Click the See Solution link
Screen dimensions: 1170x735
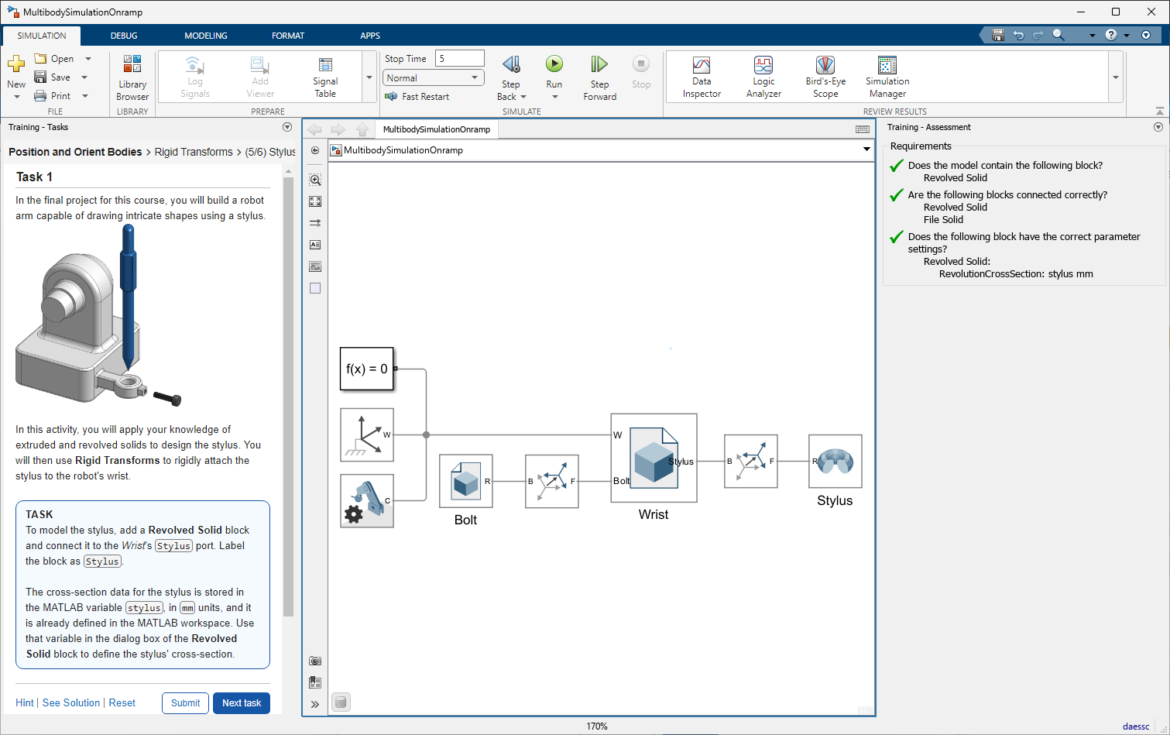(71, 703)
